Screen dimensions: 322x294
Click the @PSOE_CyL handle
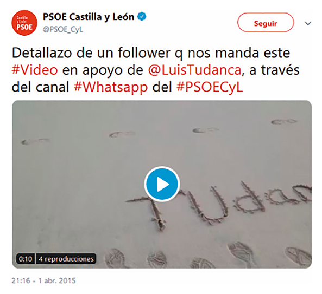[63, 30]
